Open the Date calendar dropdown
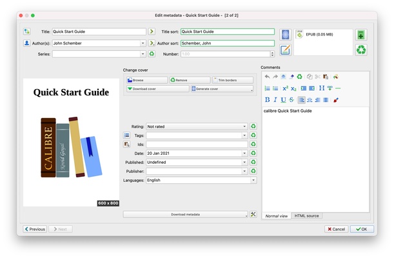The width and height of the screenshot is (394, 258). point(244,153)
